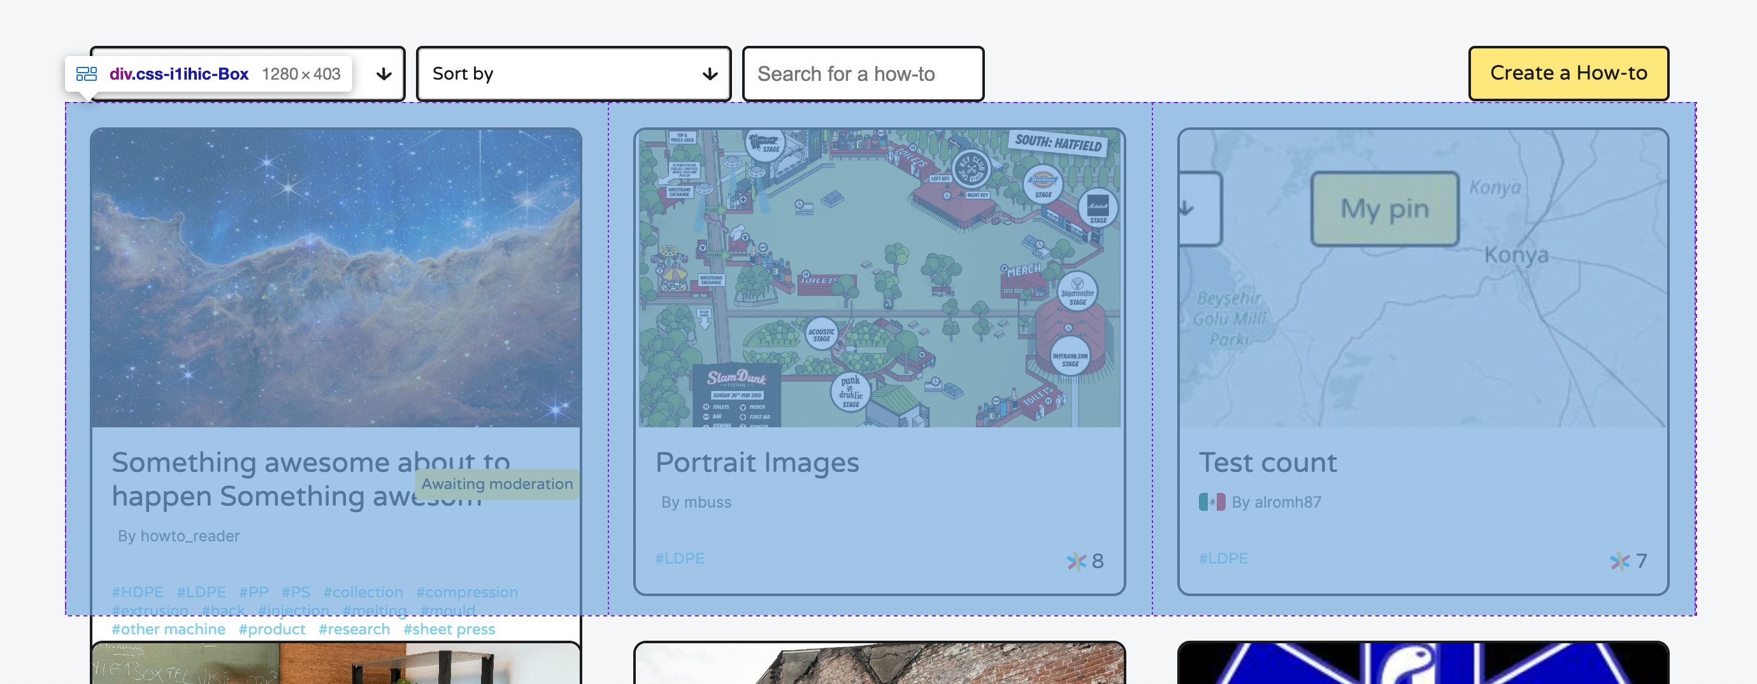The height and width of the screenshot is (684, 1757).
Task: Click the #HDPE tag
Action: (137, 592)
